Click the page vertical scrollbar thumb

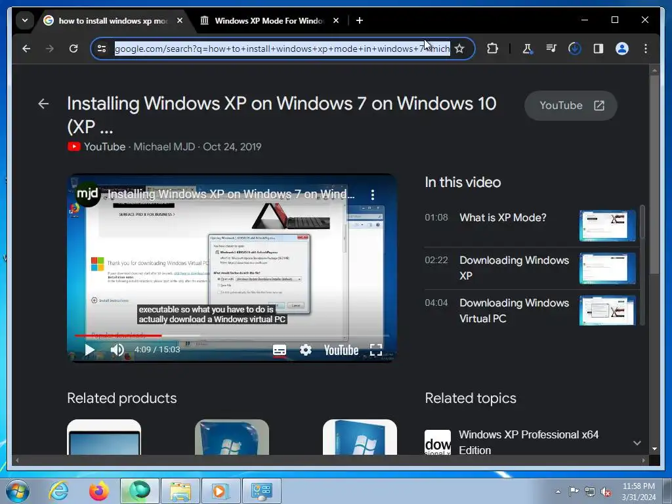[654, 174]
